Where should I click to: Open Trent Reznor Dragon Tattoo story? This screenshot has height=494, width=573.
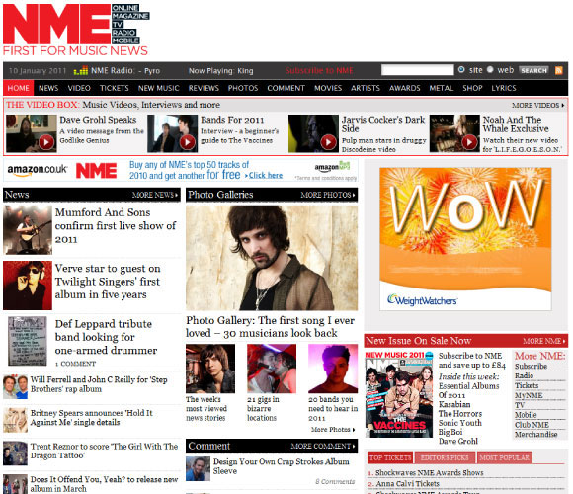[x=104, y=451]
